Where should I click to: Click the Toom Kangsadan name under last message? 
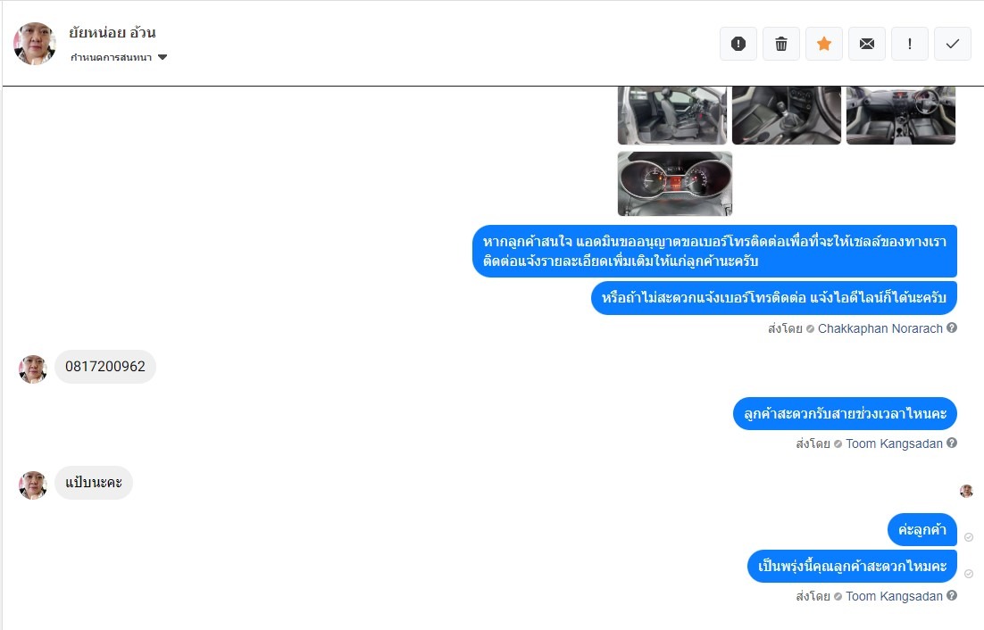click(894, 596)
